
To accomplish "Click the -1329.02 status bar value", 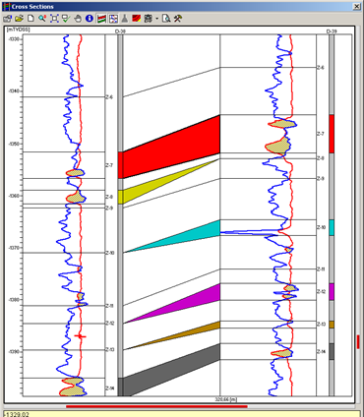I will click(x=17, y=414).
